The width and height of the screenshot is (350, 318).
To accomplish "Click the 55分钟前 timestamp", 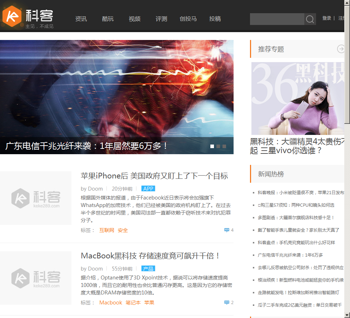I will coord(122,268).
